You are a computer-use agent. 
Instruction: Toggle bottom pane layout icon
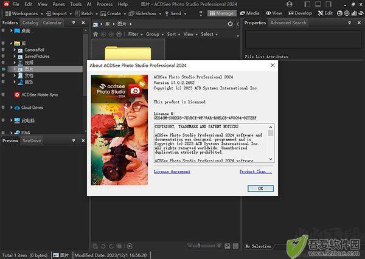tap(318, 4)
